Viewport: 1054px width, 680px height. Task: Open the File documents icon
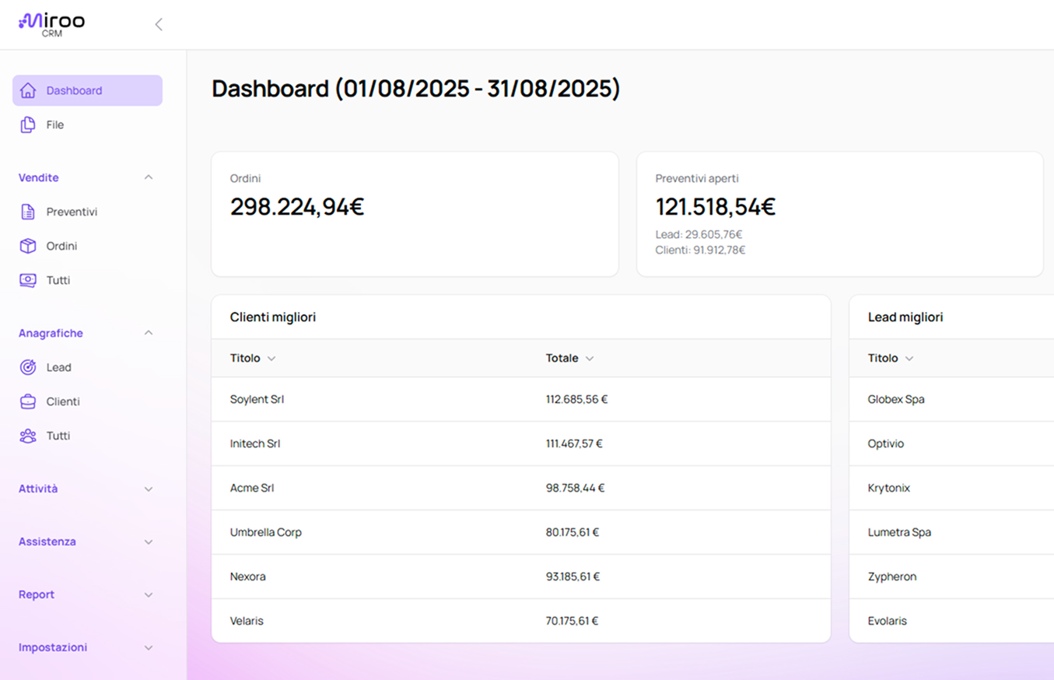pos(28,124)
